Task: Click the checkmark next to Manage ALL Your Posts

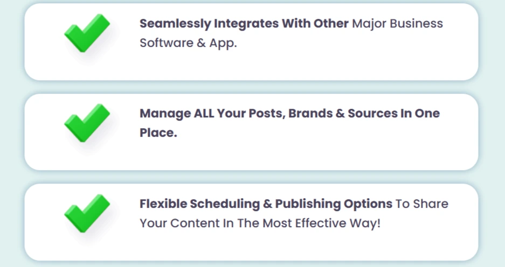Action: coord(86,123)
